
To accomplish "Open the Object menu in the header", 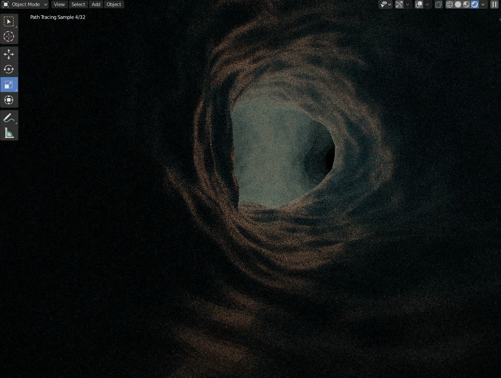I will point(114,4).
